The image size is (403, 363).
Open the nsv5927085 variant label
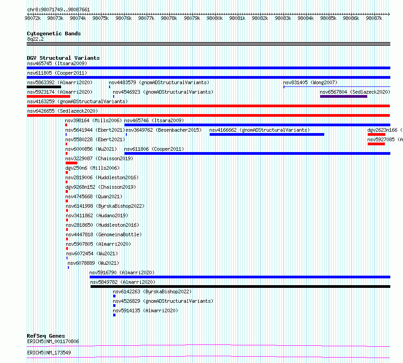click(385, 139)
